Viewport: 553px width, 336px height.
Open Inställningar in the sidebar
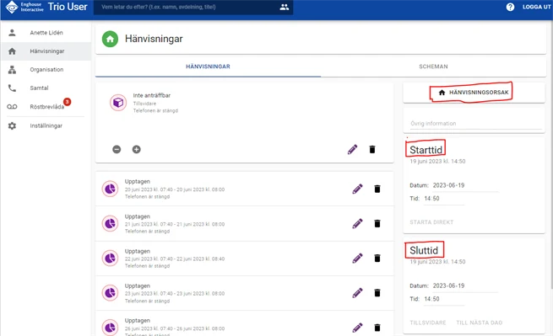point(46,125)
